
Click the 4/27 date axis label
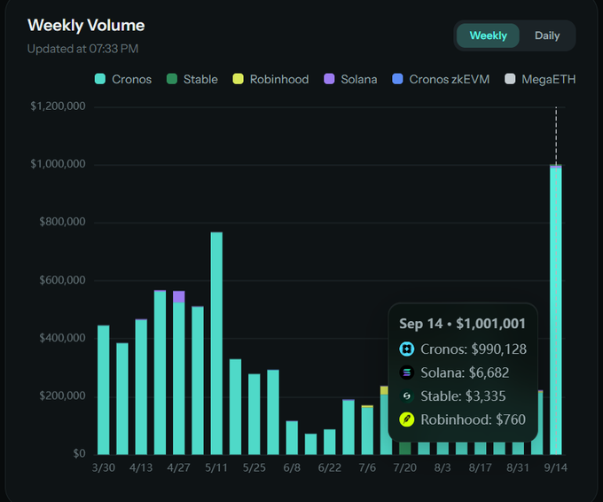tap(179, 467)
